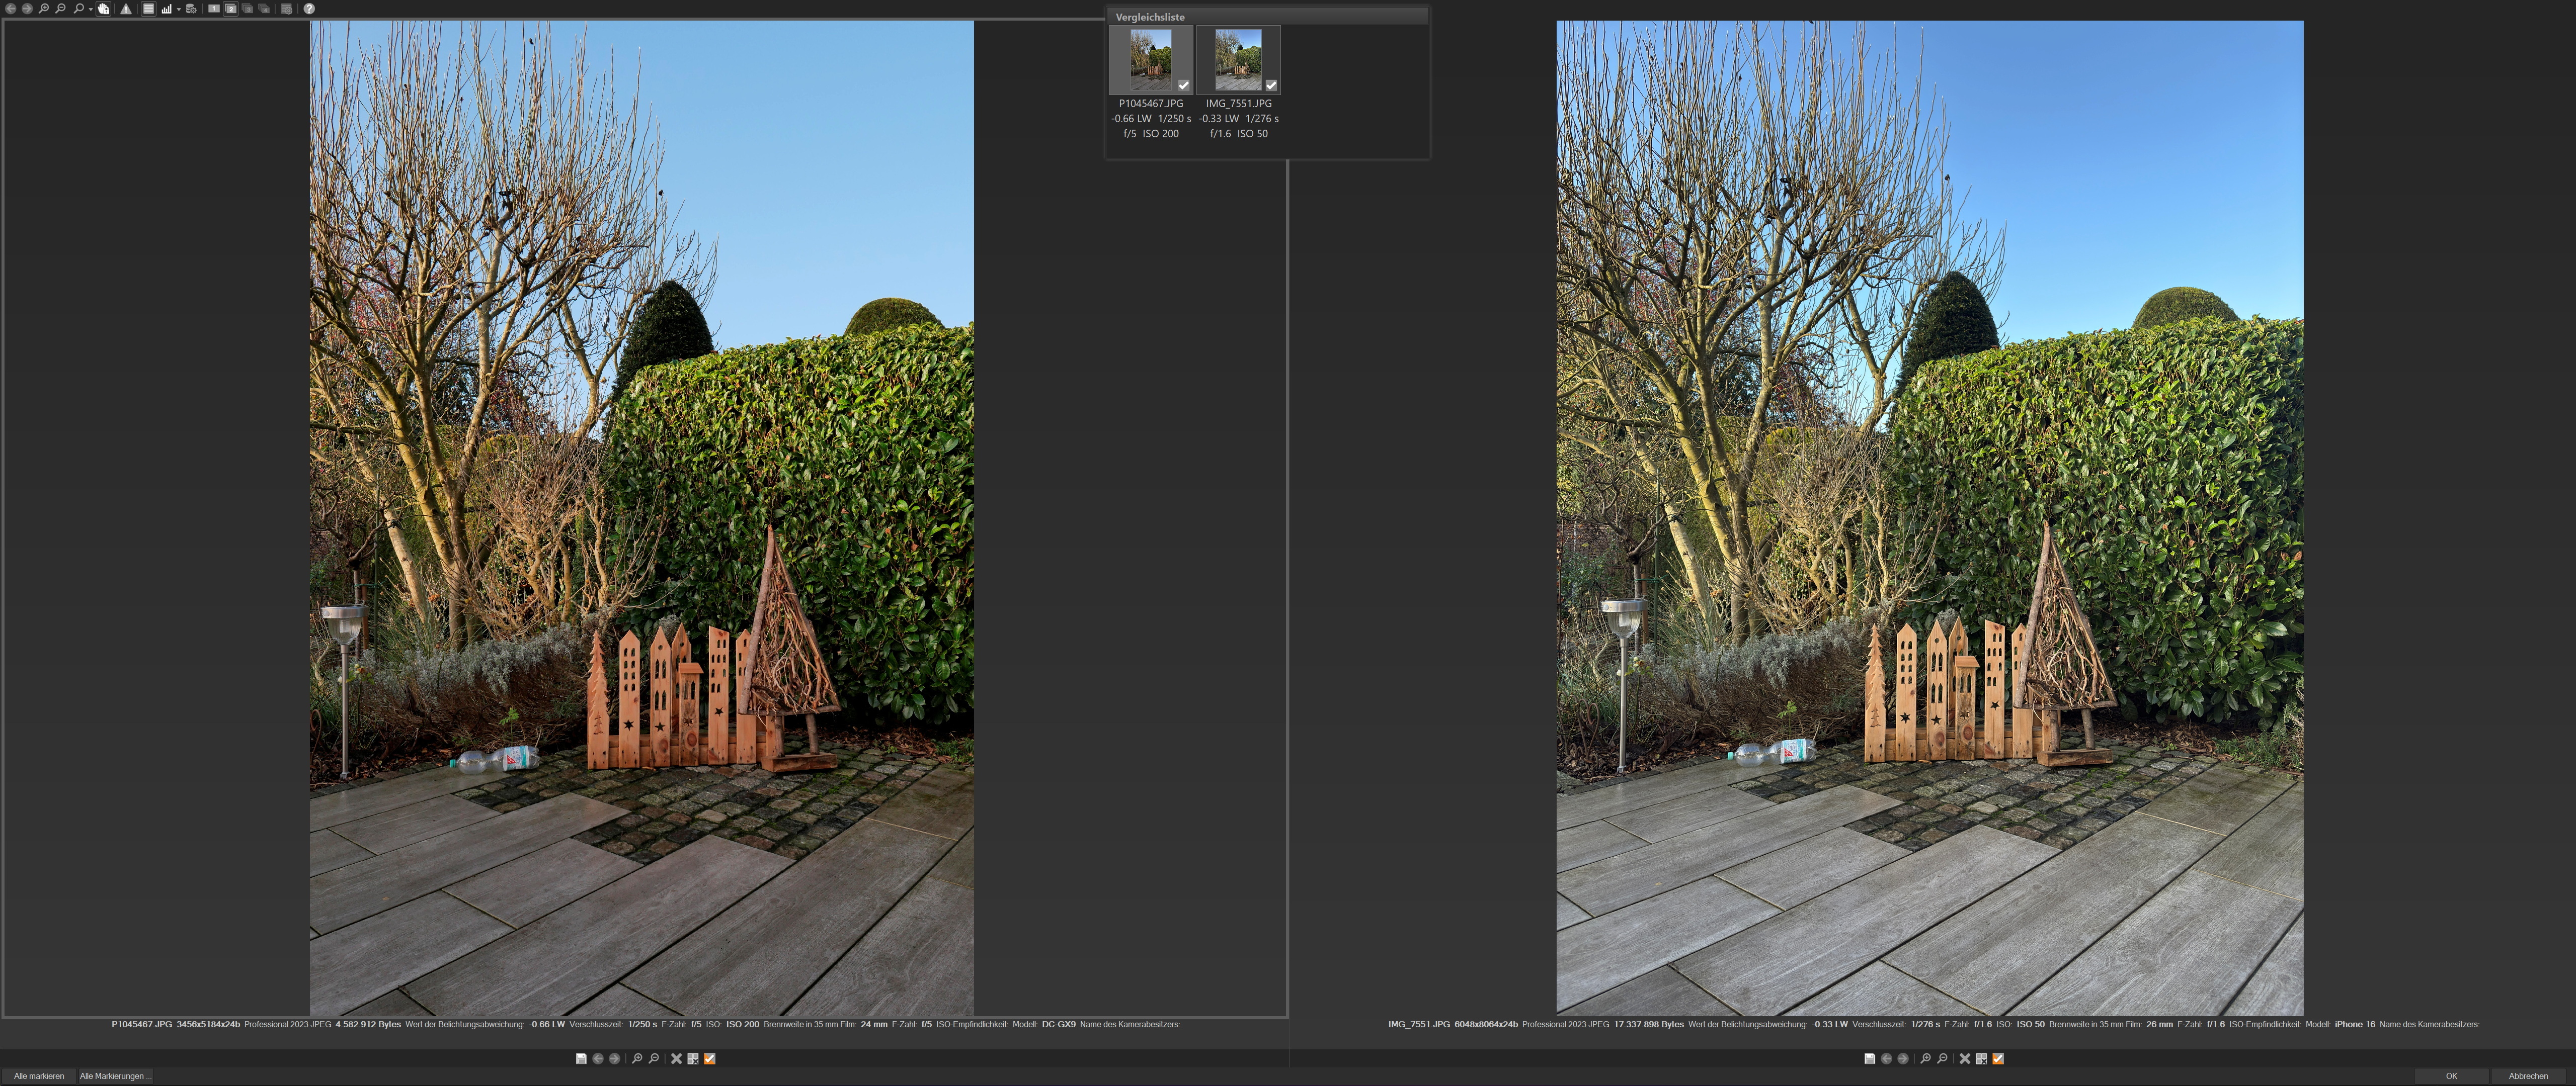2576x1086 pixels.
Task: Zoom in on the left image panel
Action: point(637,1059)
